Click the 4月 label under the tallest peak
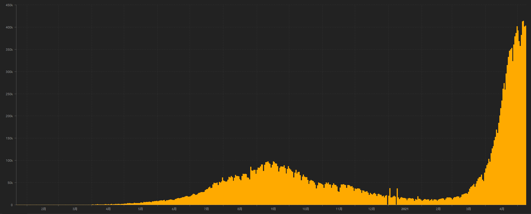Viewport: 531px width, 214px height. (x=502, y=209)
